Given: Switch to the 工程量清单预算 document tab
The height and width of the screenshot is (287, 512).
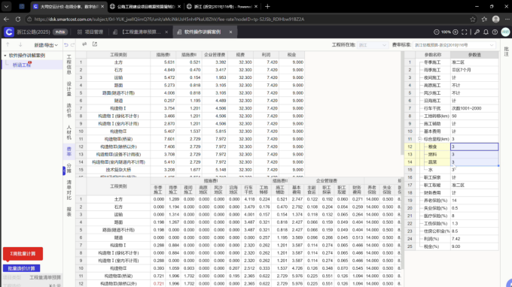Looking at the screenshot, I should click(x=140, y=32).
